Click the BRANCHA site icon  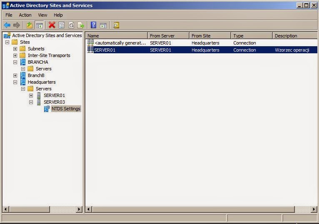23,62
